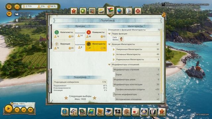Click the Фев, 1911 date display
This screenshot has height=119, width=212.
coord(19,104)
